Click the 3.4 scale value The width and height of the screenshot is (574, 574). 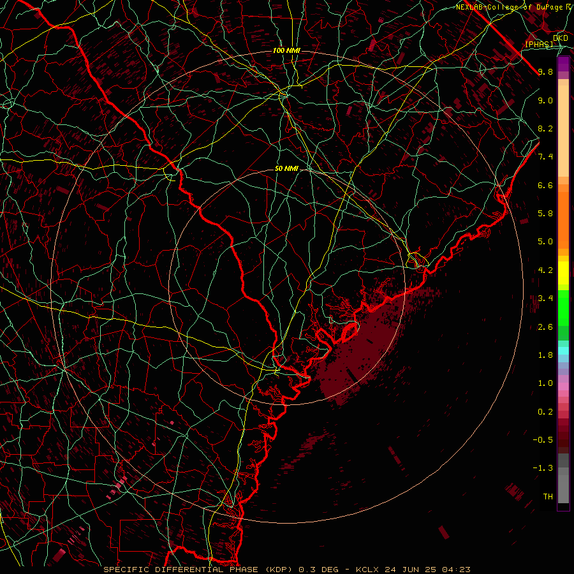click(545, 298)
